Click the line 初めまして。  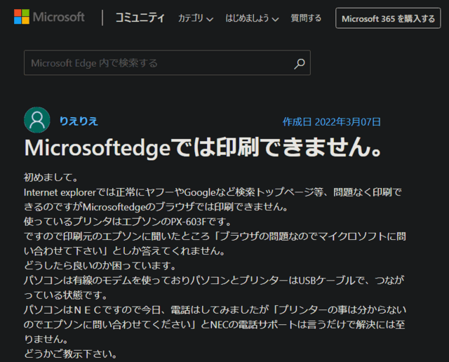click(51, 177)
